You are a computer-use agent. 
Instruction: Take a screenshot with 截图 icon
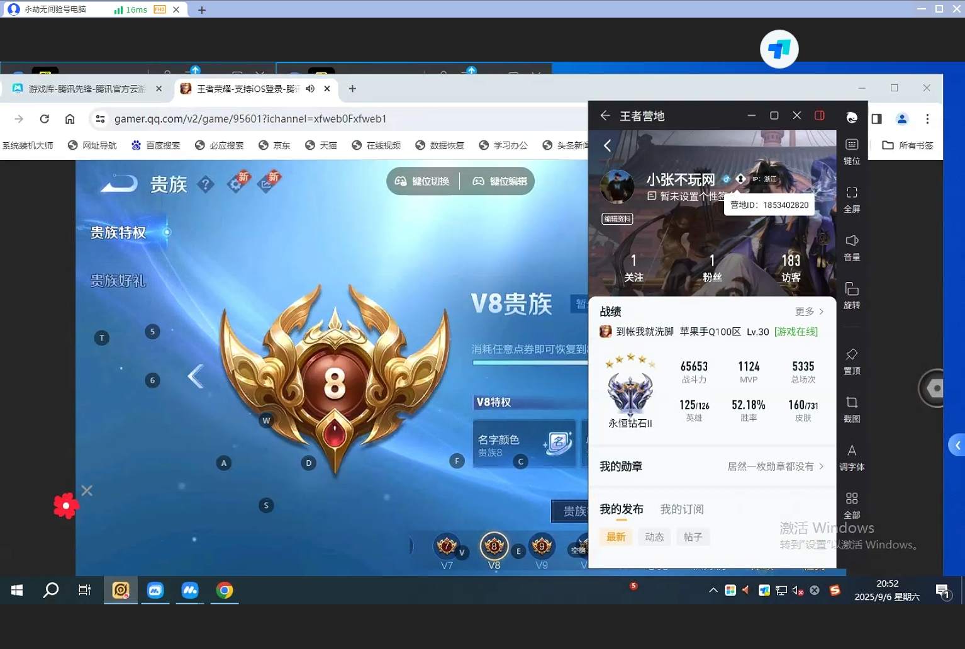click(852, 409)
